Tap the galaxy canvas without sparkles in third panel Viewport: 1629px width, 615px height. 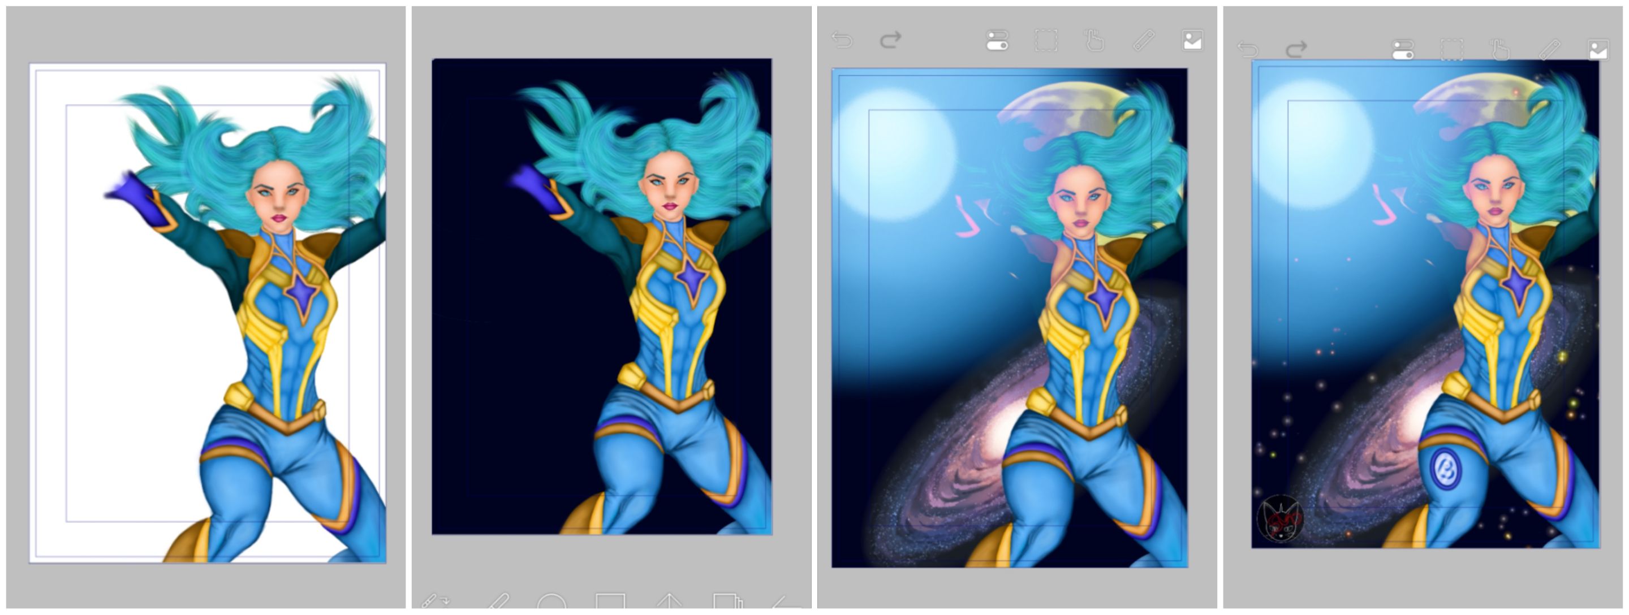pyautogui.click(x=1009, y=318)
